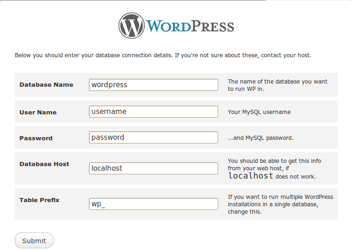Click the monospace "localhost" hint word
352x251 pixels.
[x=251, y=176]
